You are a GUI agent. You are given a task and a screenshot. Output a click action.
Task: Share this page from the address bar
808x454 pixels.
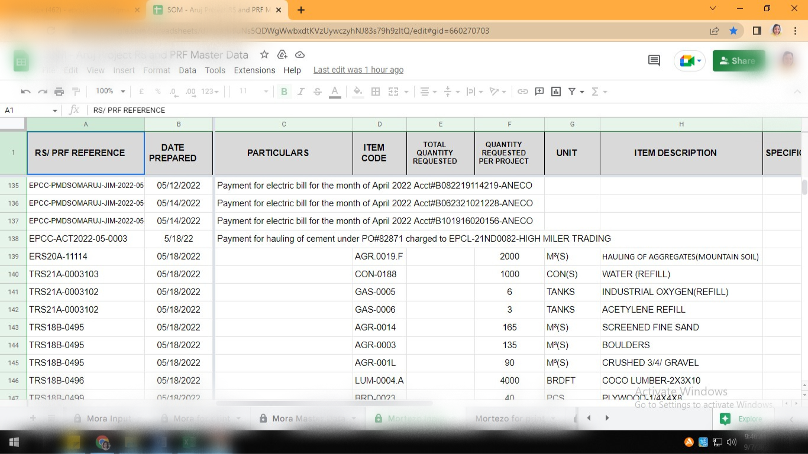click(x=715, y=31)
